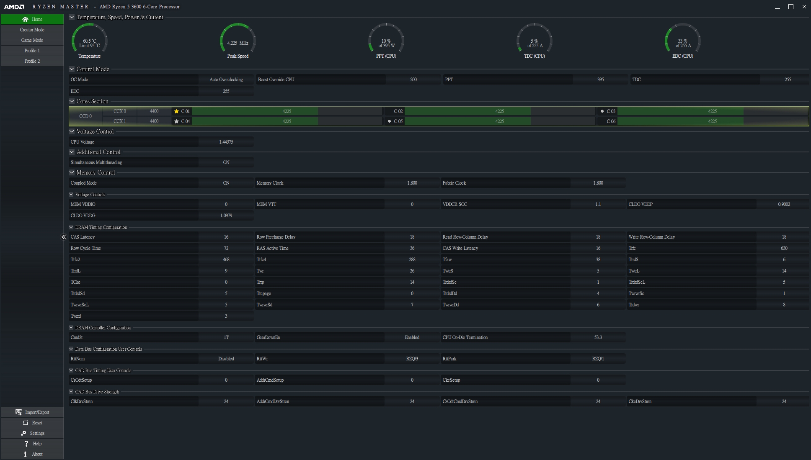Click the dot marker on core C 03
Screen dimensions: 811x460
[602, 111]
